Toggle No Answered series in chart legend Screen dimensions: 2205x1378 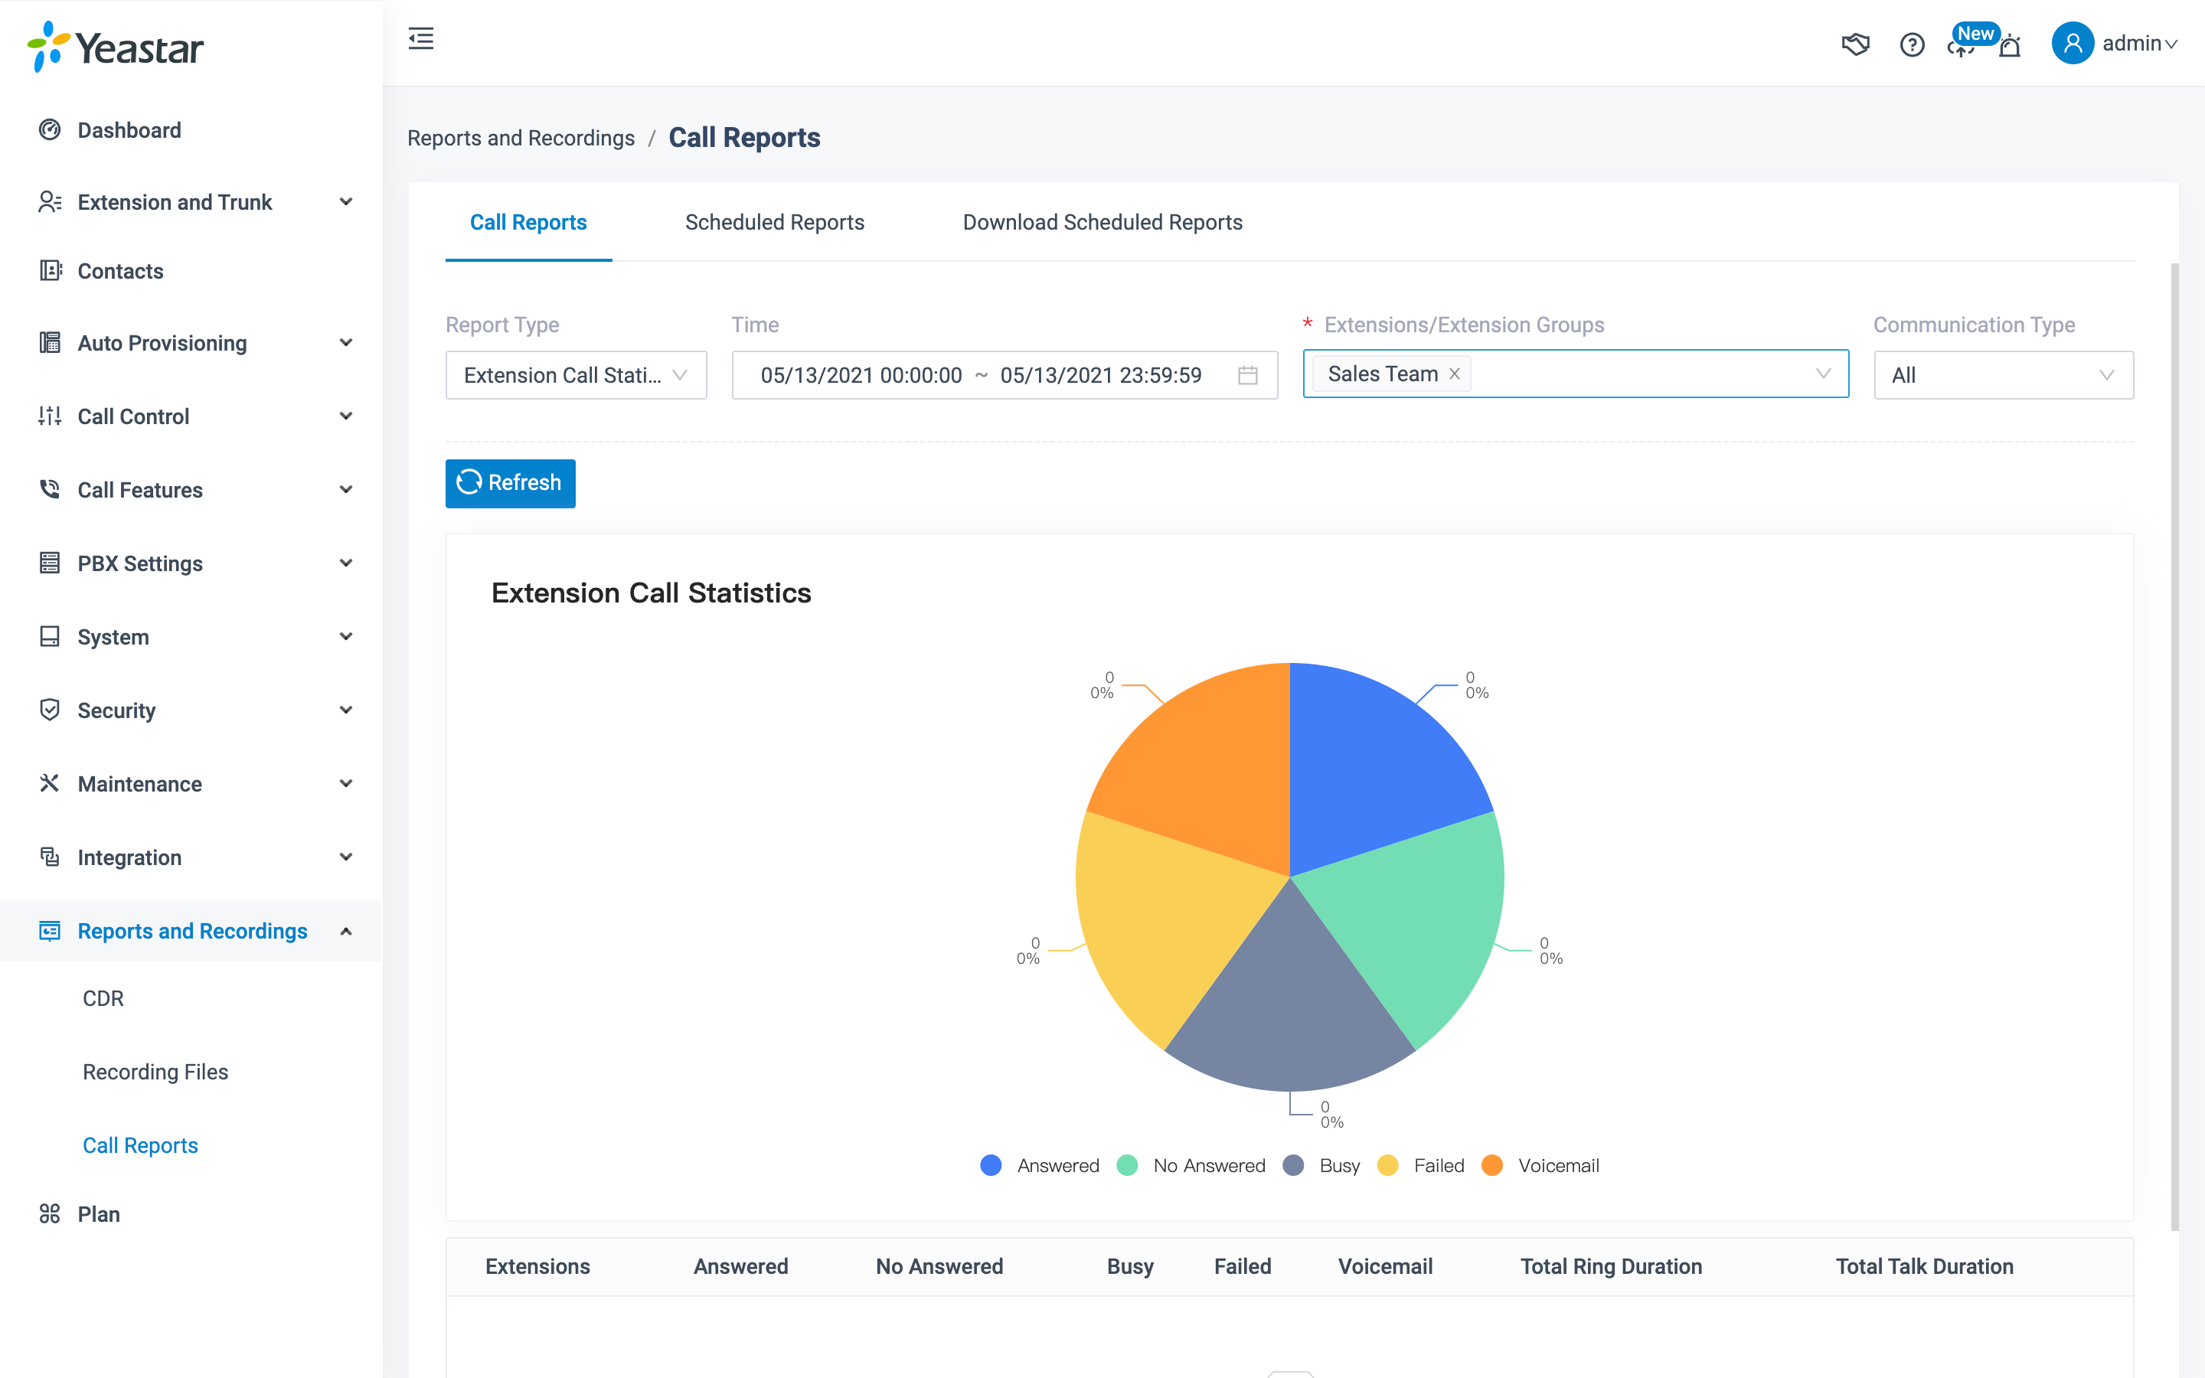tap(1191, 1166)
